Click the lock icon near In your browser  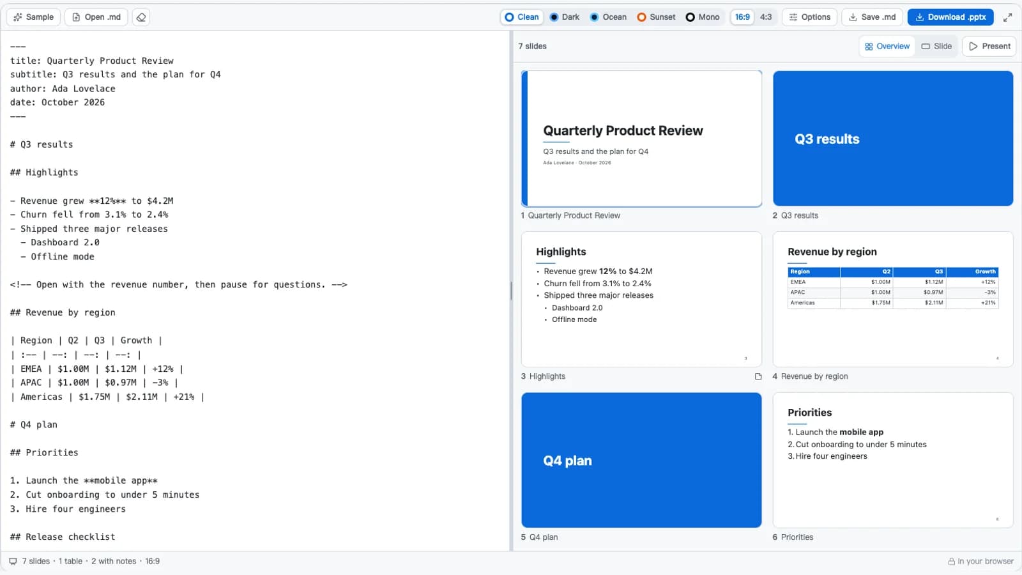tap(951, 561)
